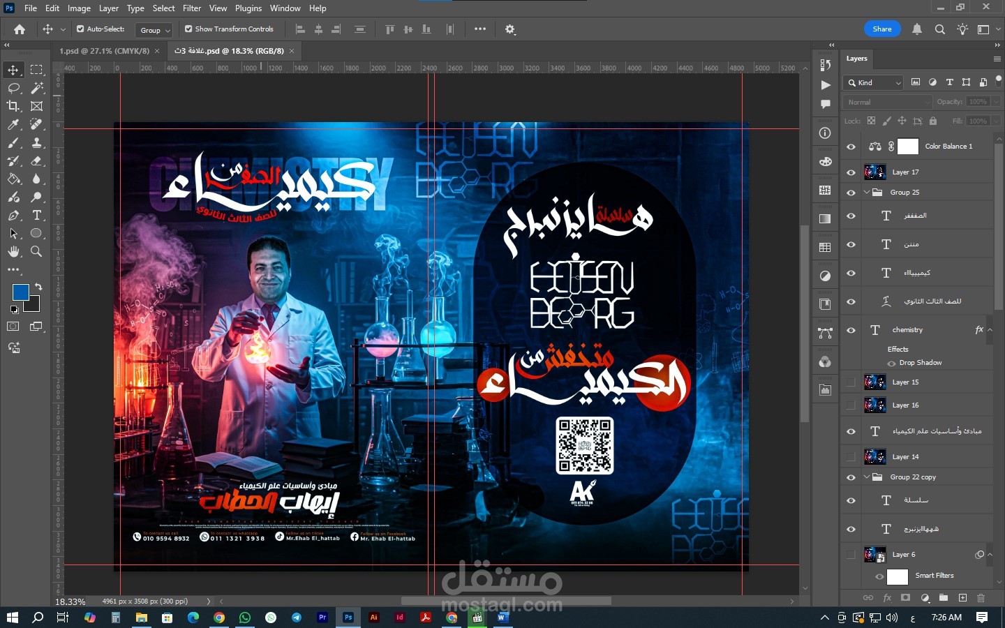Go to Photoshop home screen
This screenshot has height=628, width=1005.
(20, 29)
